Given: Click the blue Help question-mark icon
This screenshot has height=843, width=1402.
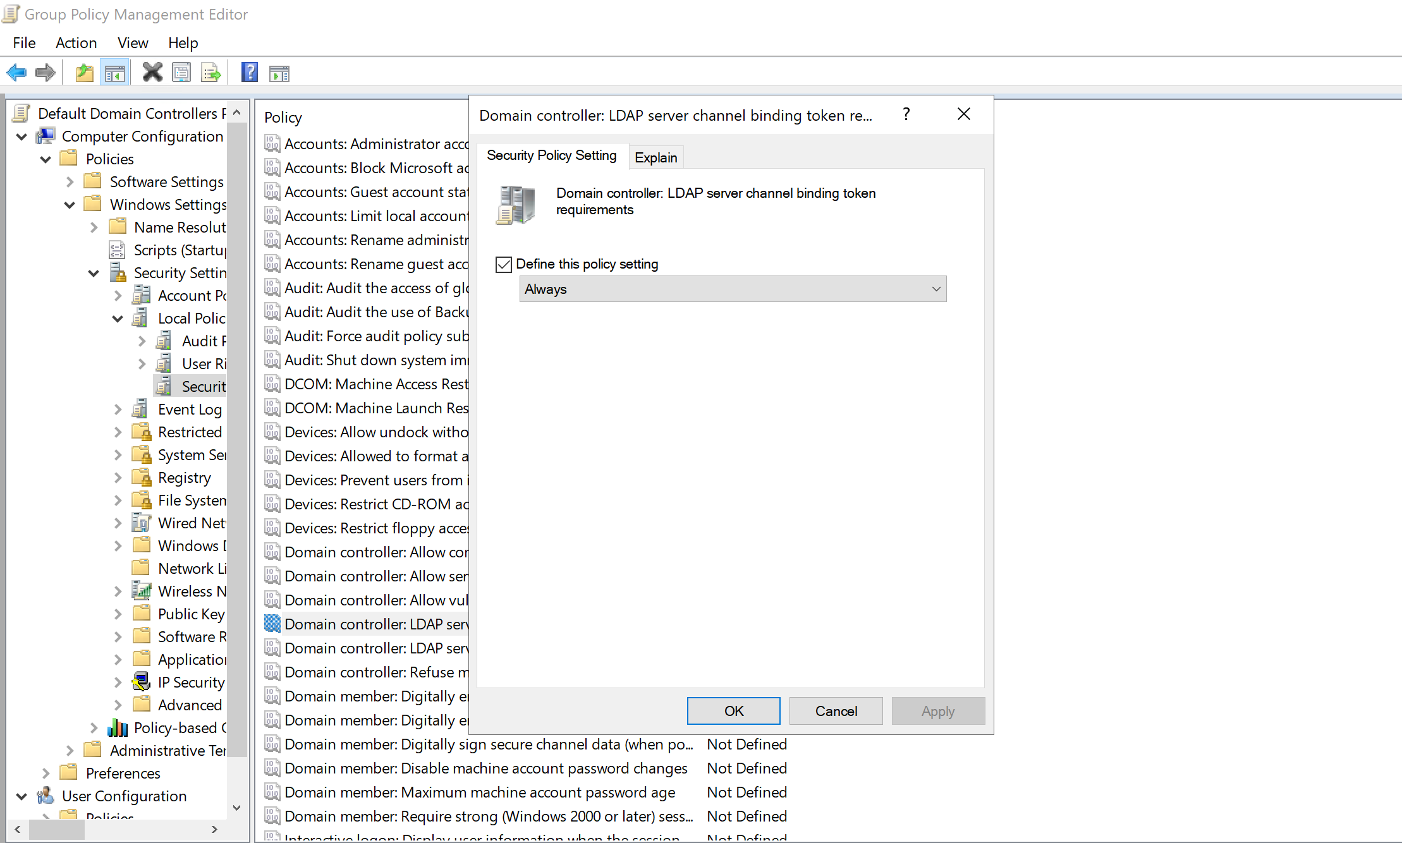Looking at the screenshot, I should click(250, 73).
